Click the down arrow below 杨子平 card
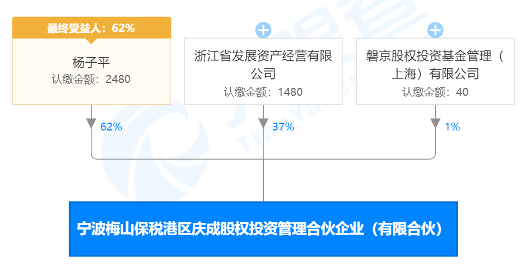Viewport: 530px width, 271px height. click(91, 124)
